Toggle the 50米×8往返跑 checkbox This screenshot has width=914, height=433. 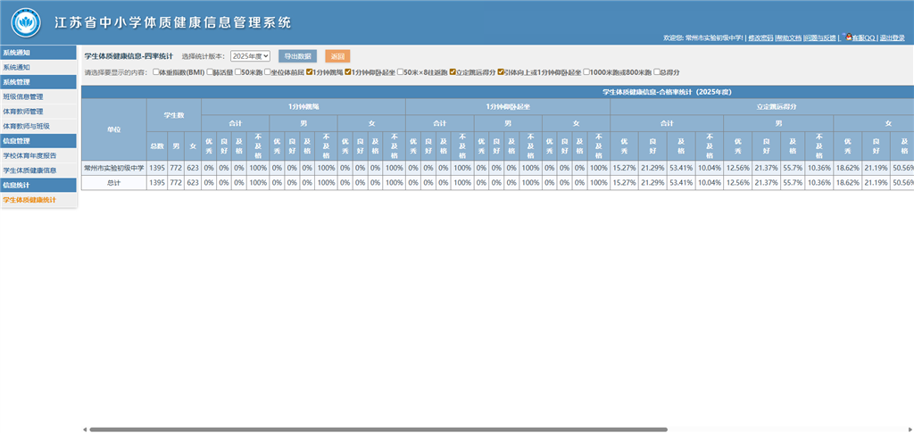[400, 71]
